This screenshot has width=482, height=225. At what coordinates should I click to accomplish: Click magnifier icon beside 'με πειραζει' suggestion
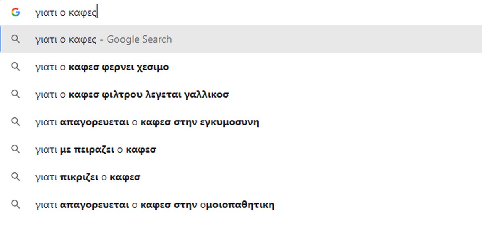[16, 149]
